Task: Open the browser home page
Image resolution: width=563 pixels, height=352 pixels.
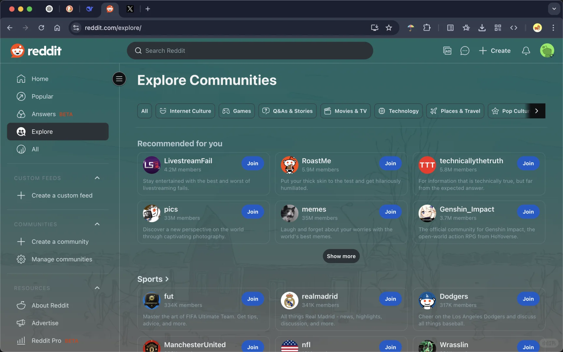Action: coord(57,28)
